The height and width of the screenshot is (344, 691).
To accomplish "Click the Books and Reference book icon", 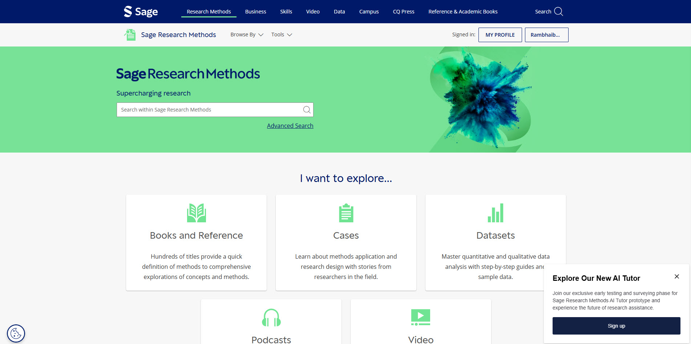I will (x=197, y=213).
